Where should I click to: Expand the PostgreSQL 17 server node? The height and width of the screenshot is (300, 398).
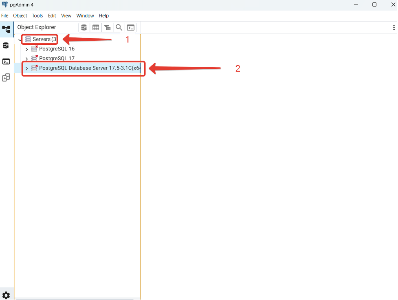click(x=26, y=59)
